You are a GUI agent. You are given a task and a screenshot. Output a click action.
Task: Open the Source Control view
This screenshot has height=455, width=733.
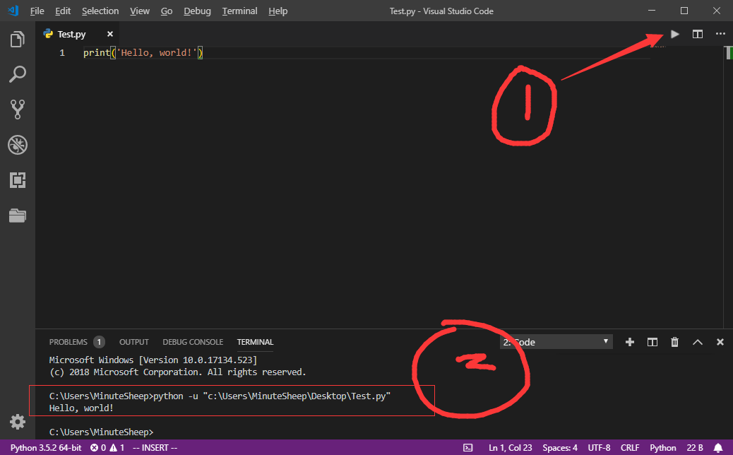tap(17, 109)
